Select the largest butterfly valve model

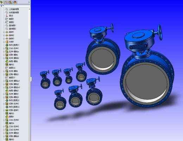click(x=147, y=66)
